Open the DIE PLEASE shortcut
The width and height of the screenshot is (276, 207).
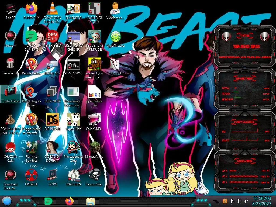coord(53,122)
